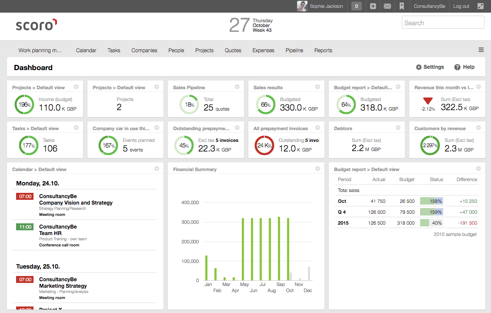Click the date display showing 27 Thursday October
The image size is (491, 313).
coord(251,25)
